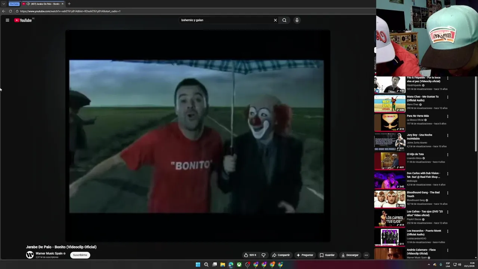Click the Compartir share button
Screen dimensions: 478x269
coord(281,255)
